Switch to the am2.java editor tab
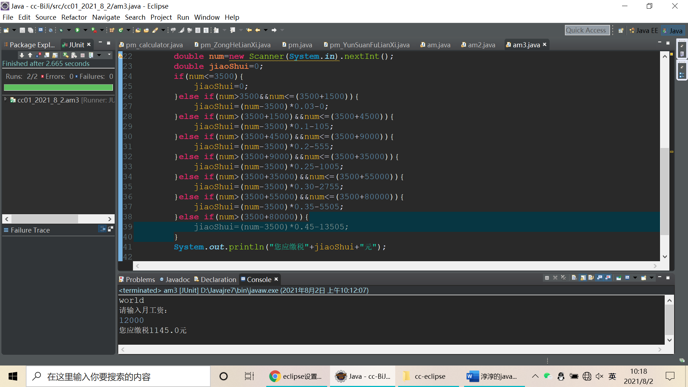Image resolution: width=688 pixels, height=387 pixels. [x=481, y=45]
